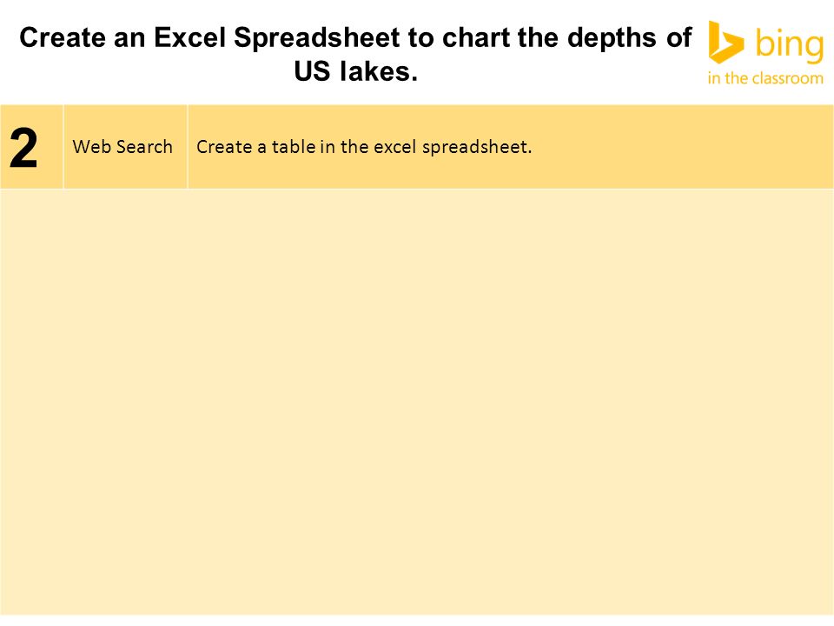The height and width of the screenshot is (626, 834).
Task: Click the large step number 2
Action: (x=23, y=148)
